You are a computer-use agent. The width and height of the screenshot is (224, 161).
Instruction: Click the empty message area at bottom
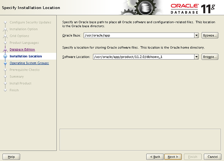click(x=140, y=140)
